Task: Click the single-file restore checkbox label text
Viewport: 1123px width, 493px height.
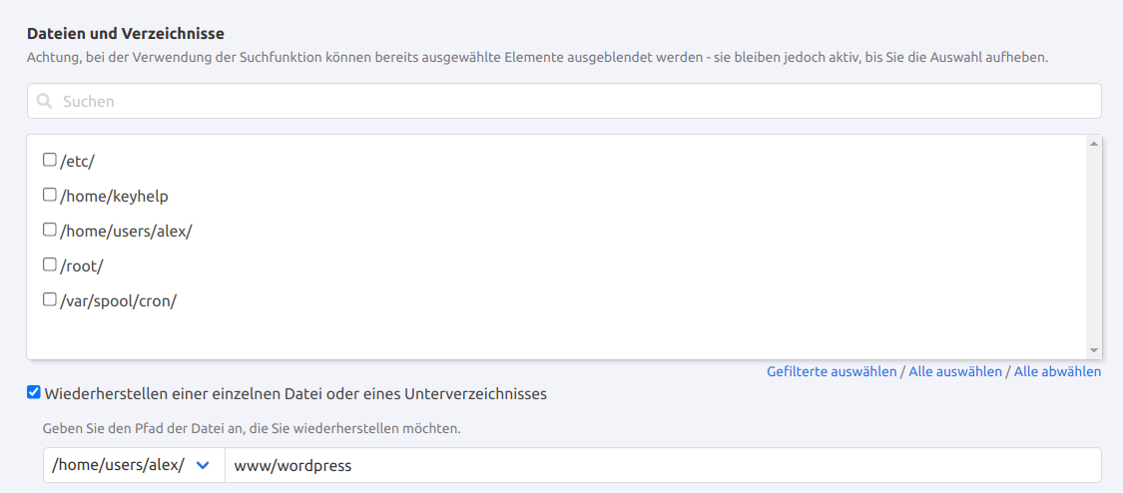Action: point(295,393)
